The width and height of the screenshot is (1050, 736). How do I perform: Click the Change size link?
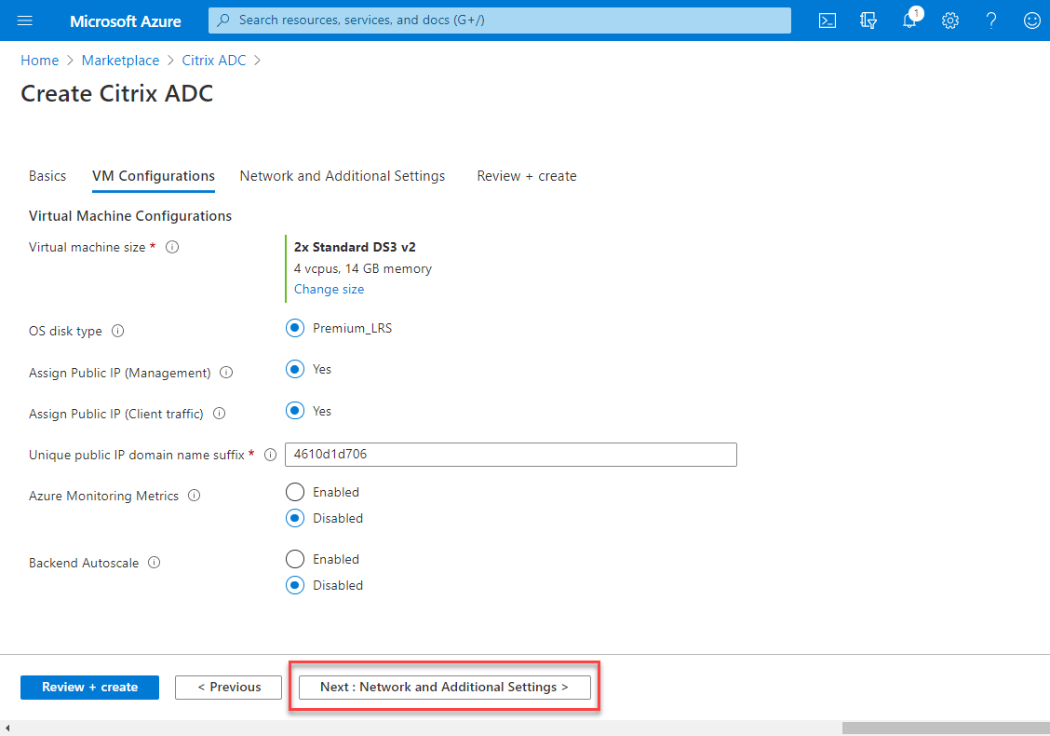click(329, 290)
